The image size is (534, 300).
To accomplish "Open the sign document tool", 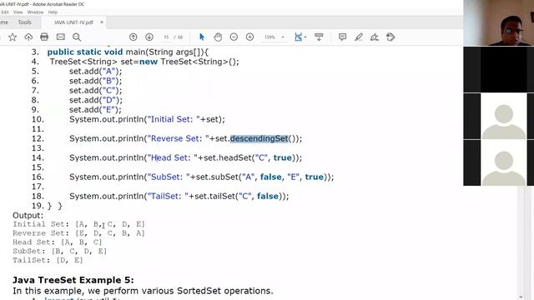I will (x=375, y=37).
